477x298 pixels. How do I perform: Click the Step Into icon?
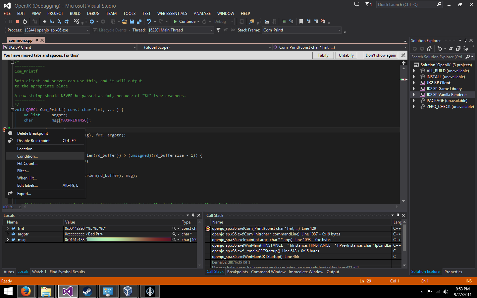(x=52, y=22)
